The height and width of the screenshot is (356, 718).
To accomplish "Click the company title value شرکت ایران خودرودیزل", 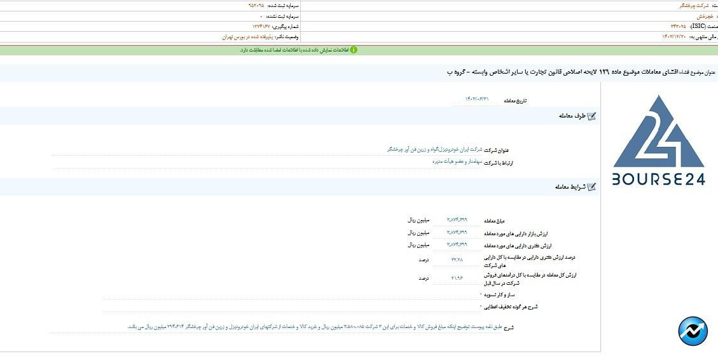I will pos(435,149).
